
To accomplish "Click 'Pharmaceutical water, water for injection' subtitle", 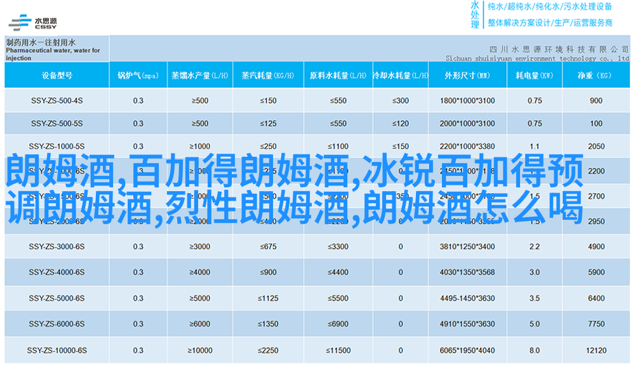I will point(53,54).
